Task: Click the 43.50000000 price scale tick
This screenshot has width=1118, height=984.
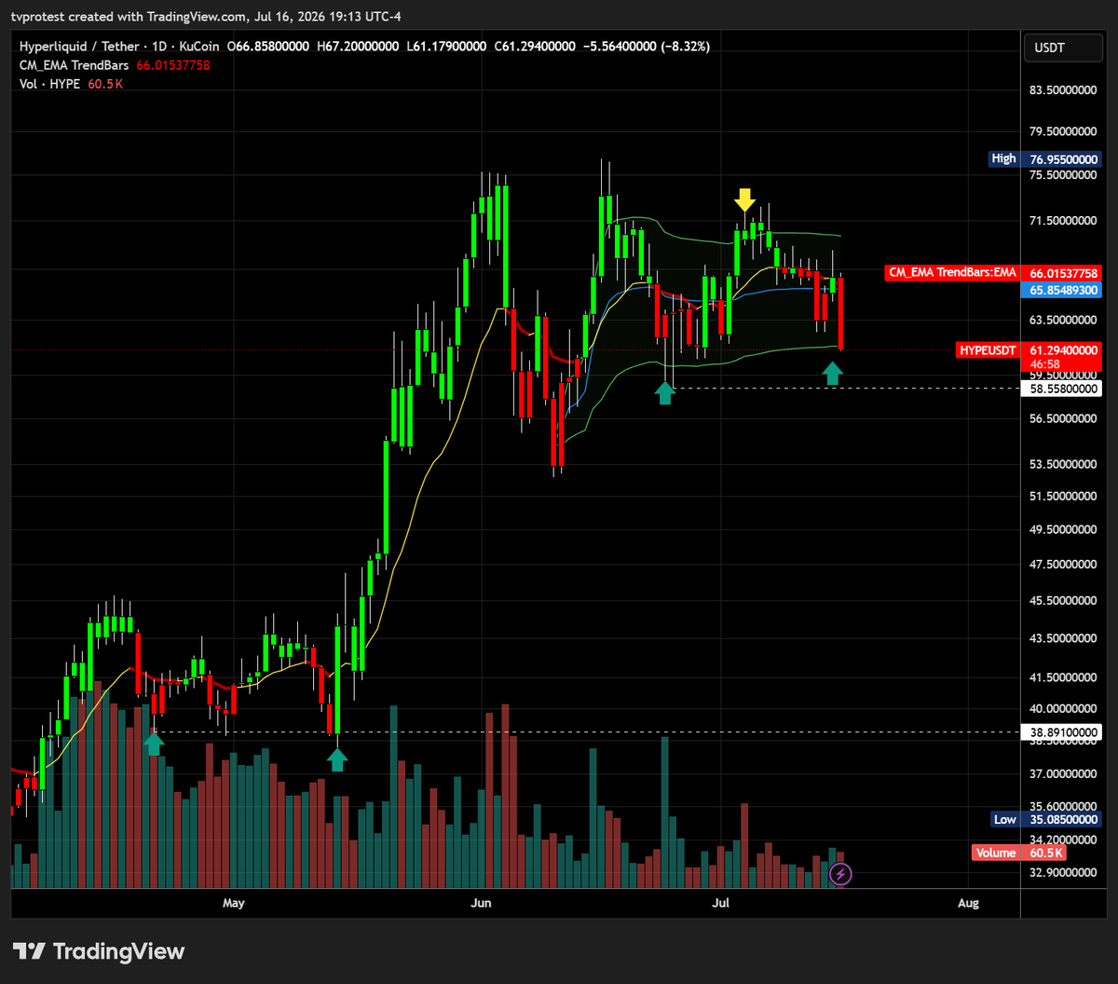Action: pos(1065,638)
